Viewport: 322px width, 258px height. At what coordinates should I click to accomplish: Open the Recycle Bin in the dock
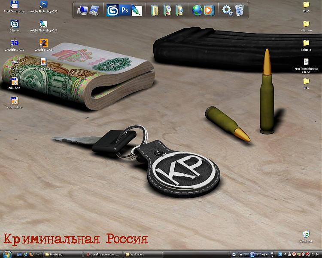pyautogui.click(x=239, y=10)
